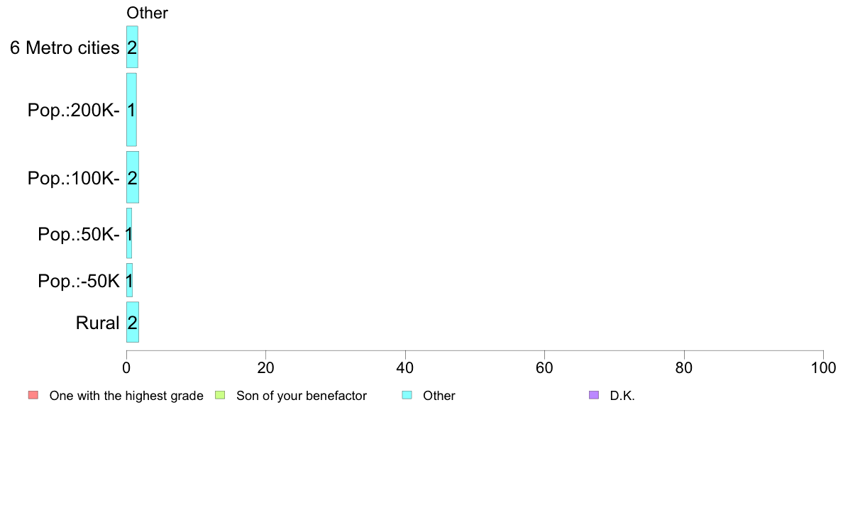Click the 'Rural' axis label
843x522 pixels.
click(x=97, y=323)
